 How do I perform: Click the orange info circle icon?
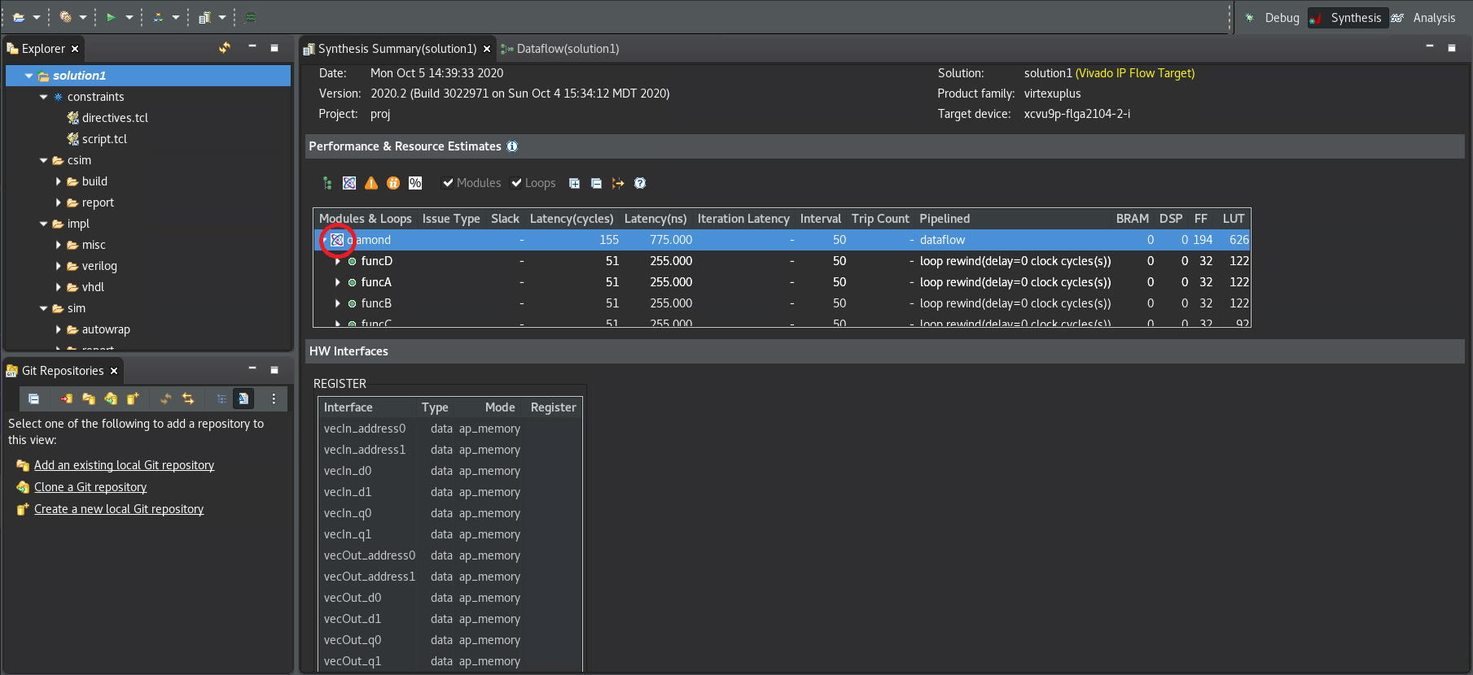[393, 183]
